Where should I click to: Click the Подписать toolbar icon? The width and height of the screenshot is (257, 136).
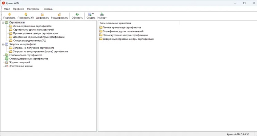click(9, 14)
